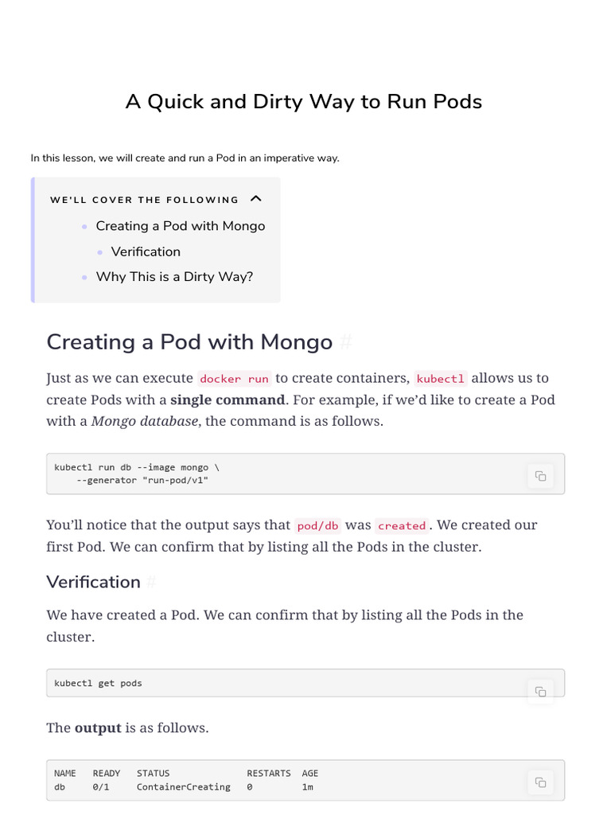Image resolution: width=611 pixels, height=815 pixels.
Task: Copy the pod status output block
Action: (540, 782)
